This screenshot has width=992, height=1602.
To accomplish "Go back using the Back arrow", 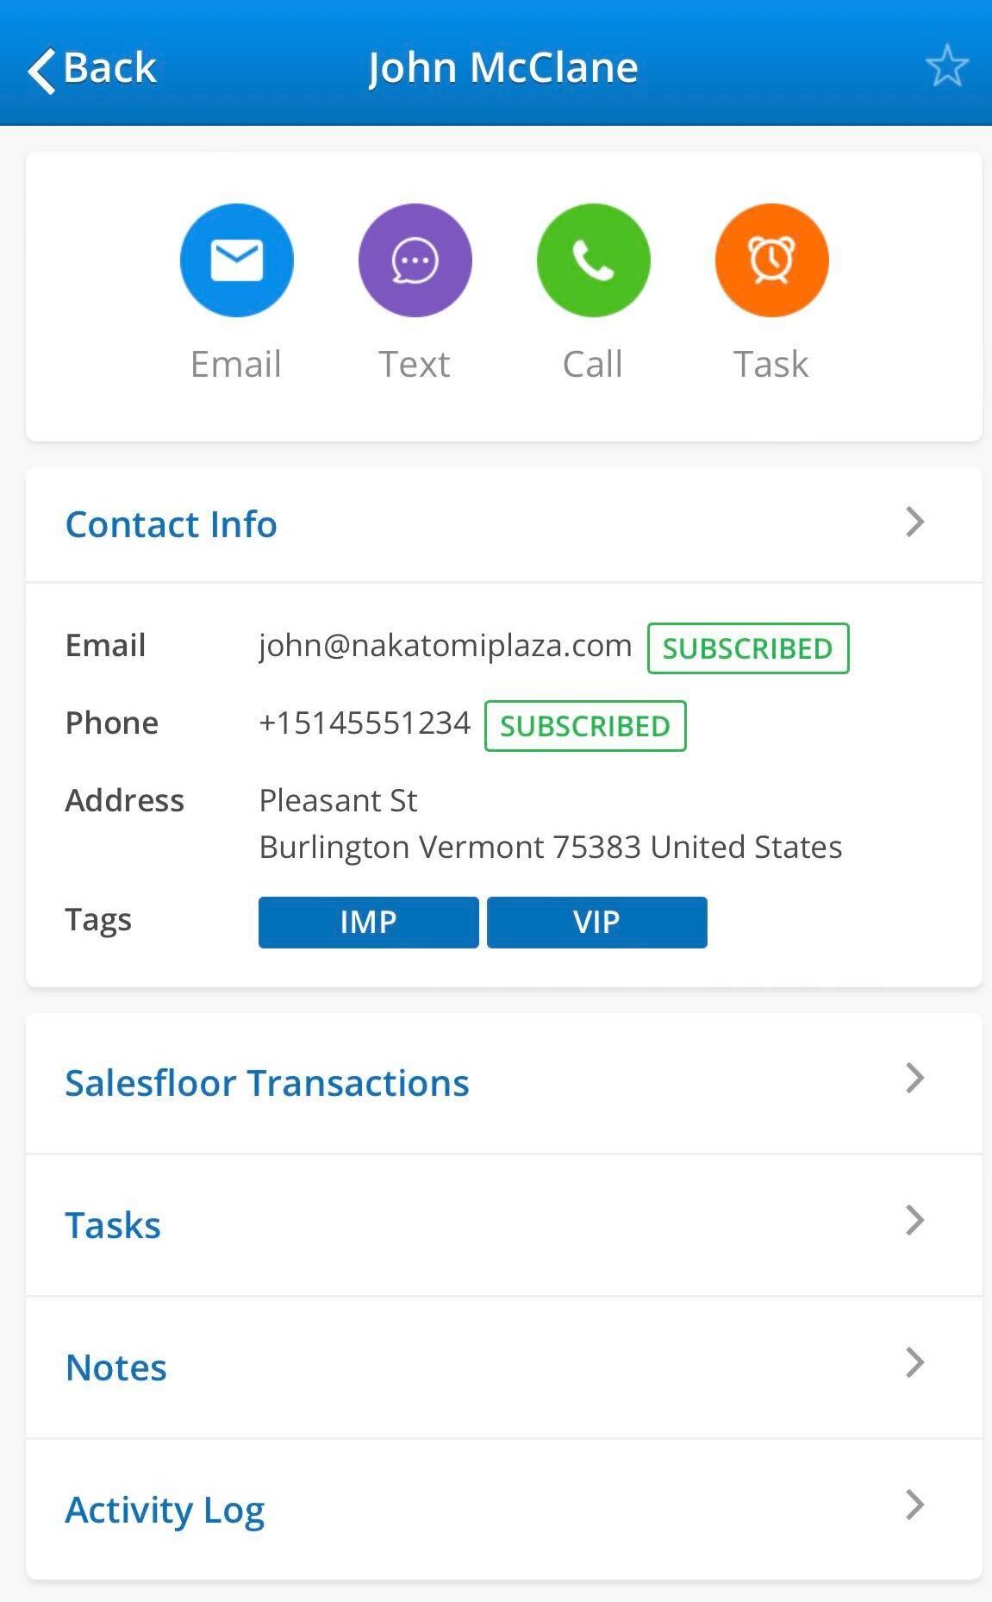I will coord(91,67).
